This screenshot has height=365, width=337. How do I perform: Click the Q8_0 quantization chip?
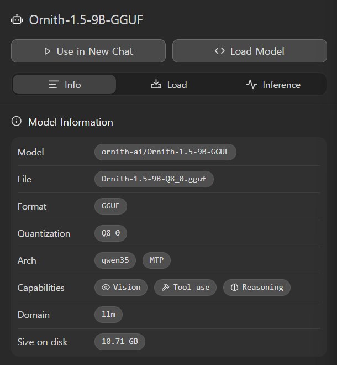pyautogui.click(x=110, y=233)
